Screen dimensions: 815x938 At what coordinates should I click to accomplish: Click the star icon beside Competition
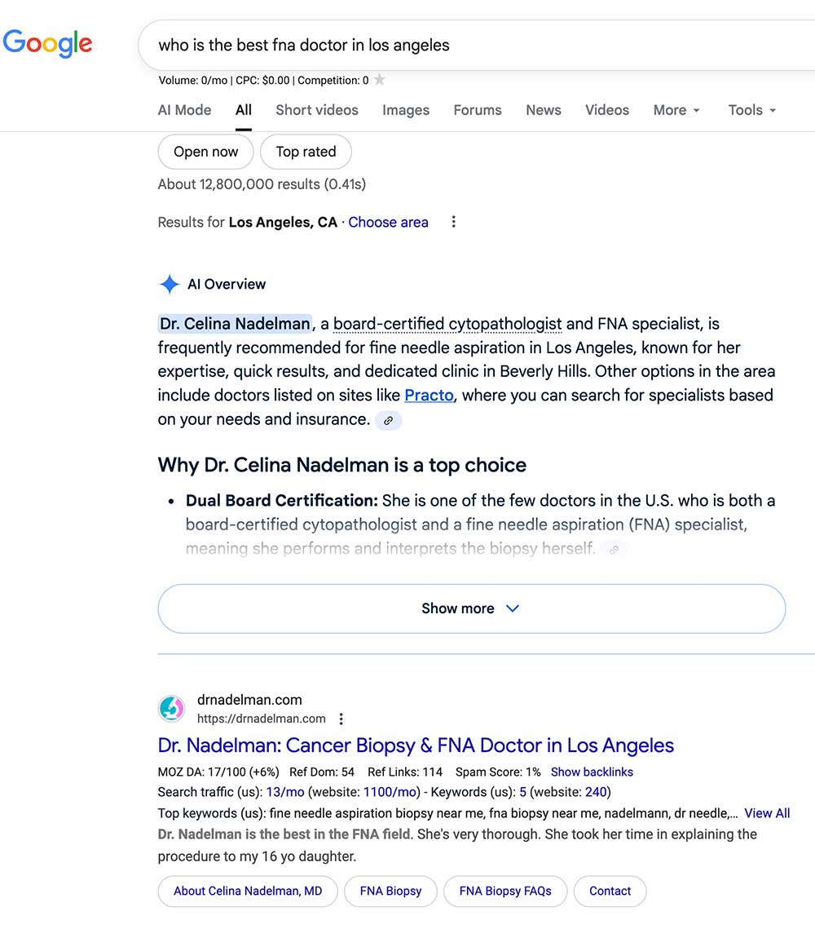coord(380,80)
